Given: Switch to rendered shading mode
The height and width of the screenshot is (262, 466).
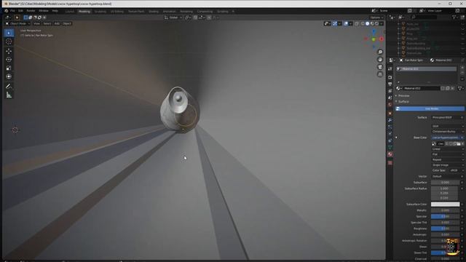Looking at the screenshot, I should point(377,23).
